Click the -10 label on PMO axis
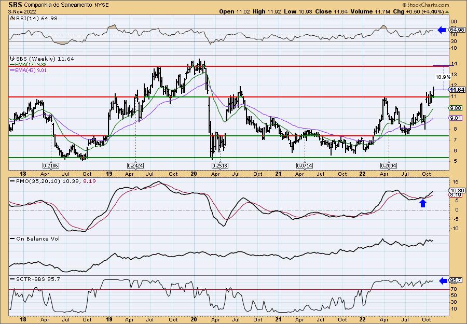The height and width of the screenshot is (324, 467). pos(454,228)
